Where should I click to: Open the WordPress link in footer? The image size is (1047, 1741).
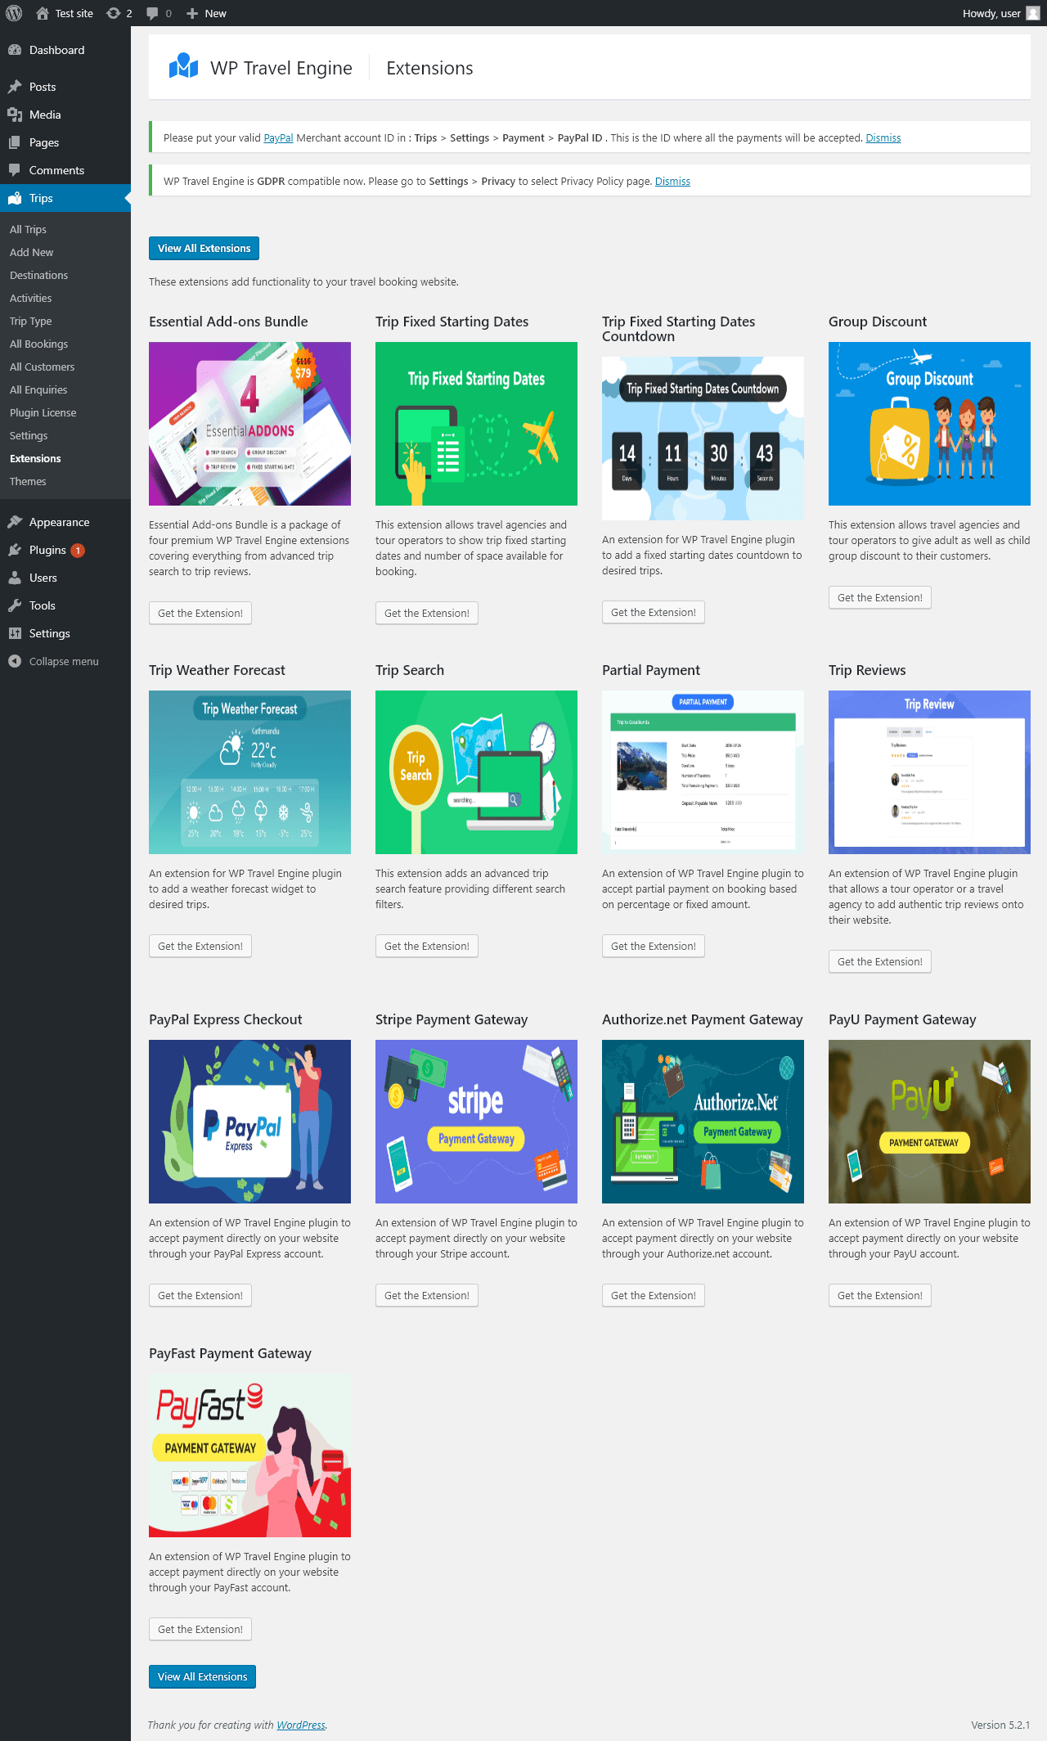pyautogui.click(x=300, y=1725)
